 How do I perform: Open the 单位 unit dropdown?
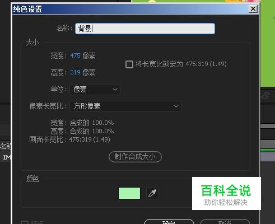95,90
